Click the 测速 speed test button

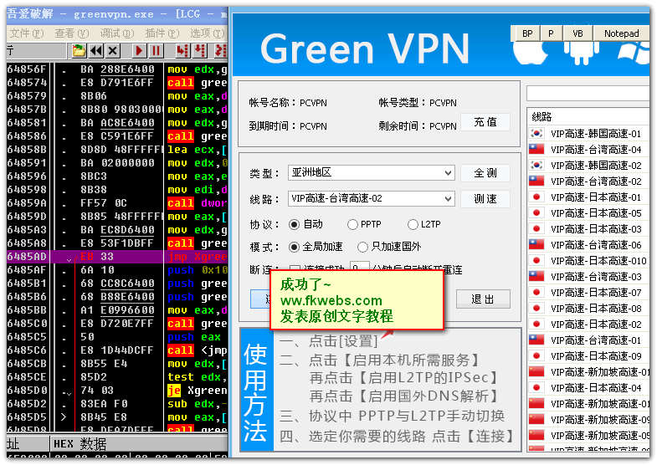click(485, 199)
